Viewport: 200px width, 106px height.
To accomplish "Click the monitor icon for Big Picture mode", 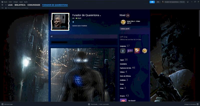I will [x=188, y=2].
